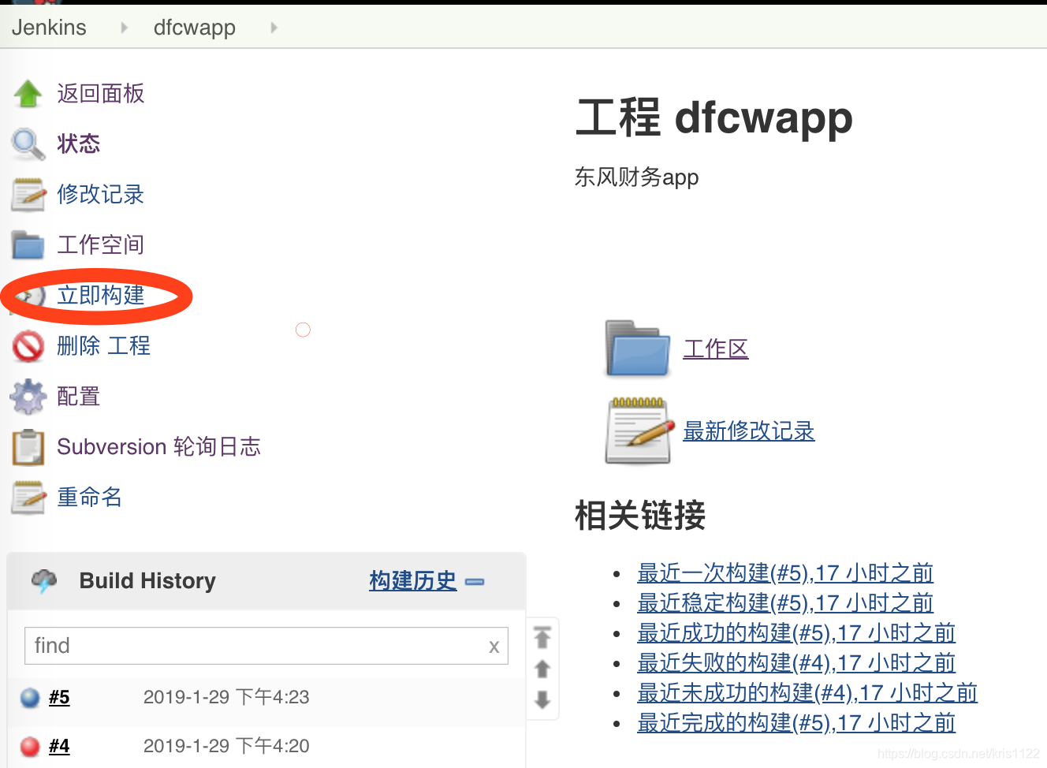Screen dimensions: 1047x768
Task: Click the magnifier icon next to 状态
Action: (x=28, y=144)
